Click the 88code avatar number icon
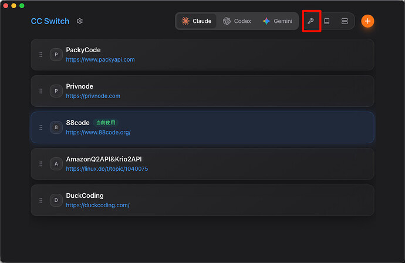Viewport: 405px width, 263px height. [x=56, y=127]
